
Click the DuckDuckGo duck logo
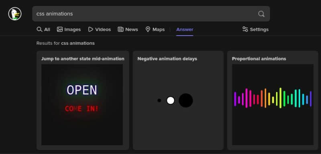coord(15,14)
